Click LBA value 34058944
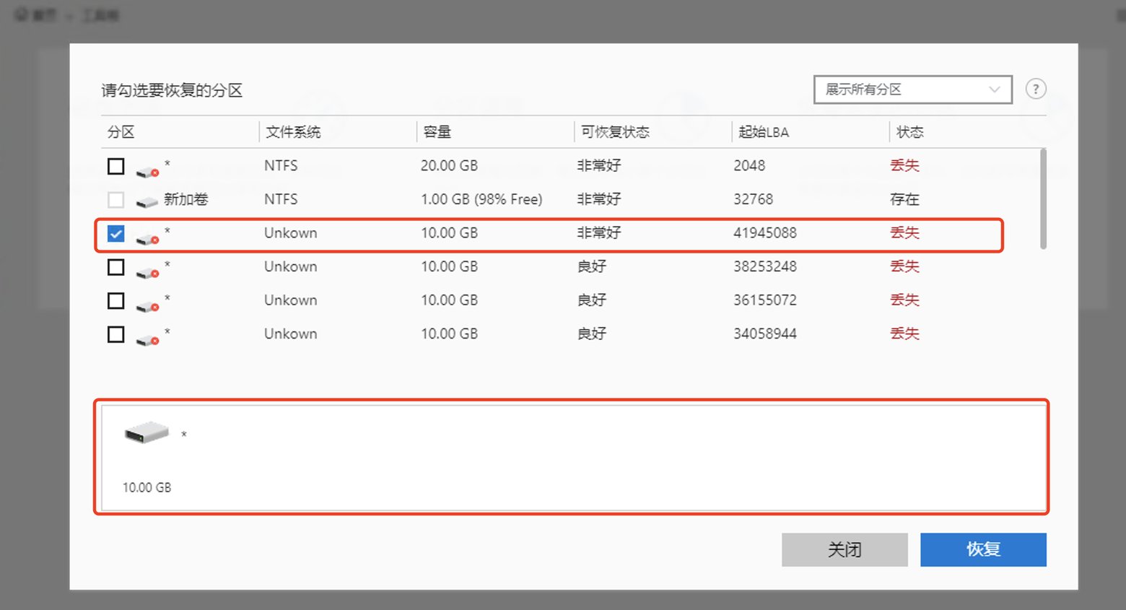This screenshot has height=610, width=1126. (765, 334)
